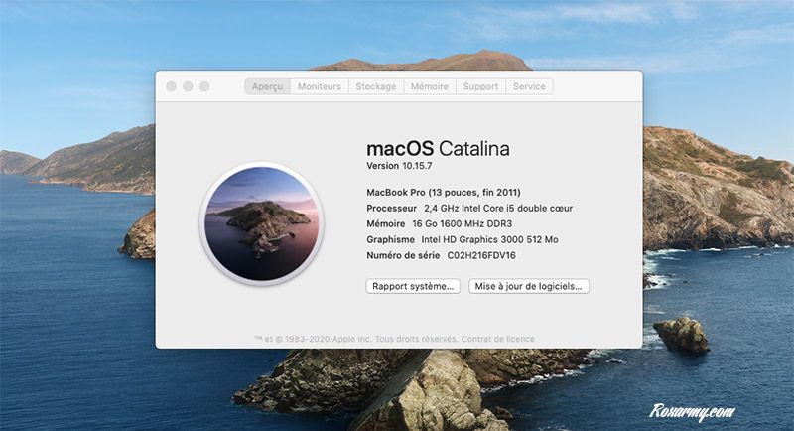This screenshot has height=431, width=794.
Task: Go to the Mémoire tab
Action: [x=429, y=86]
